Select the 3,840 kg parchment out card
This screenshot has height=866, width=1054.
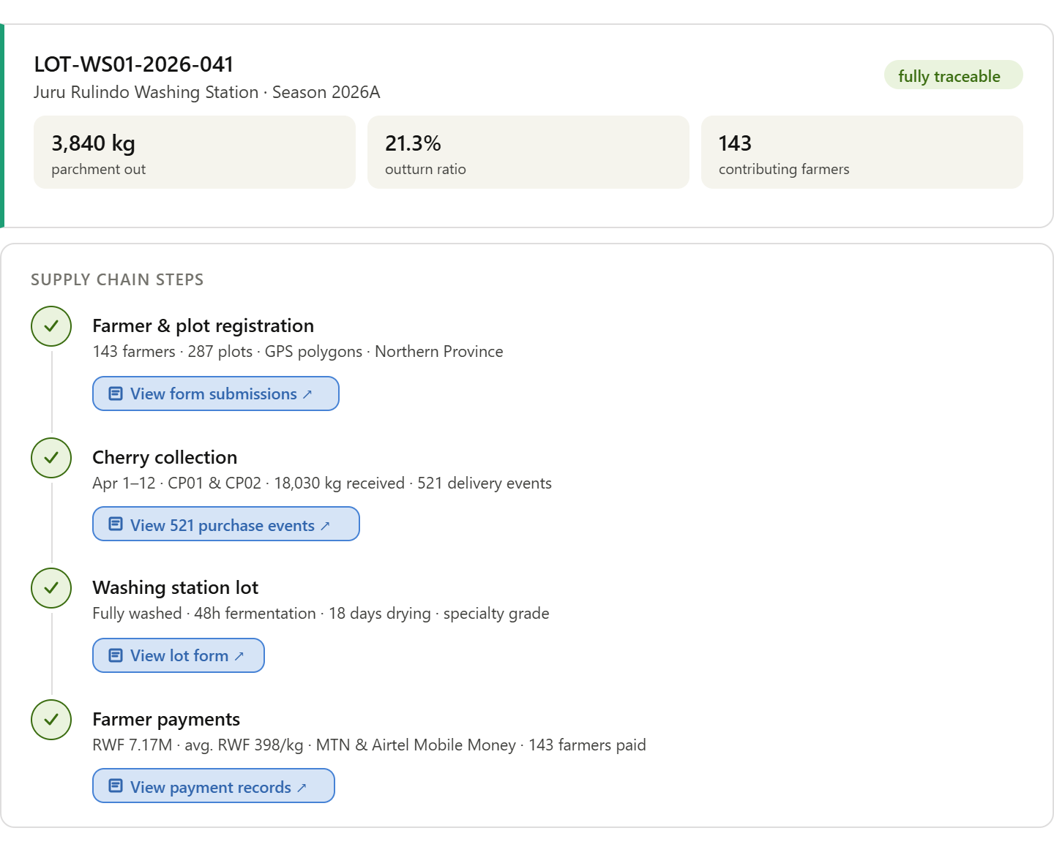pyautogui.click(x=194, y=152)
